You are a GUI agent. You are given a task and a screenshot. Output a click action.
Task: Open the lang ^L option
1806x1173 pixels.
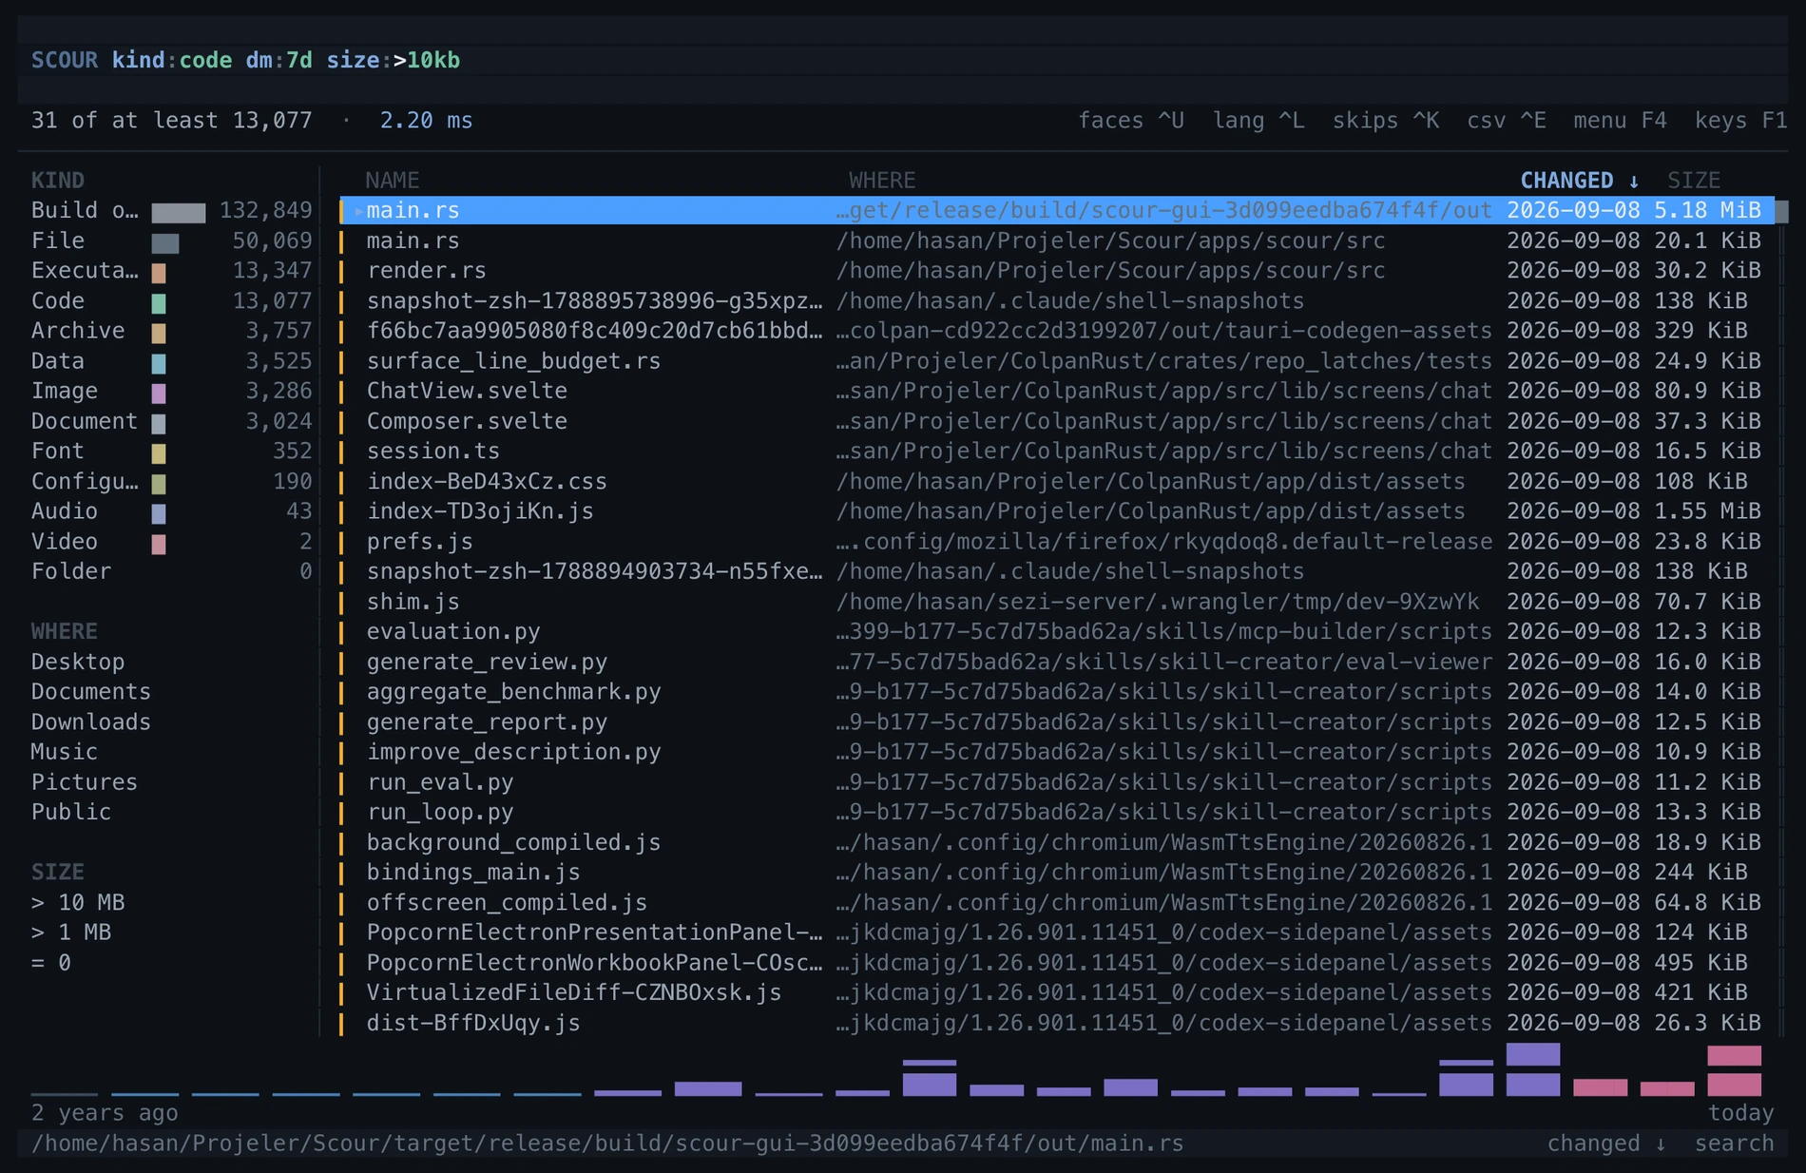[x=1258, y=121]
